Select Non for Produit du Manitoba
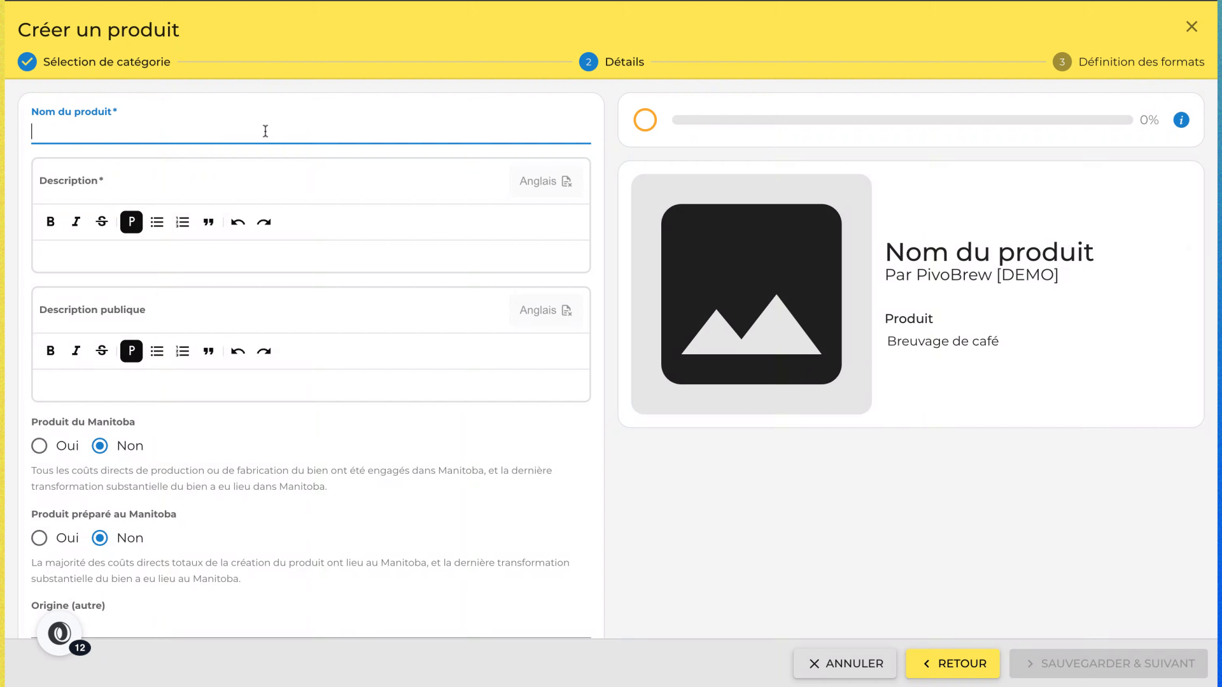Screen dimensions: 1222x687 click(100, 446)
